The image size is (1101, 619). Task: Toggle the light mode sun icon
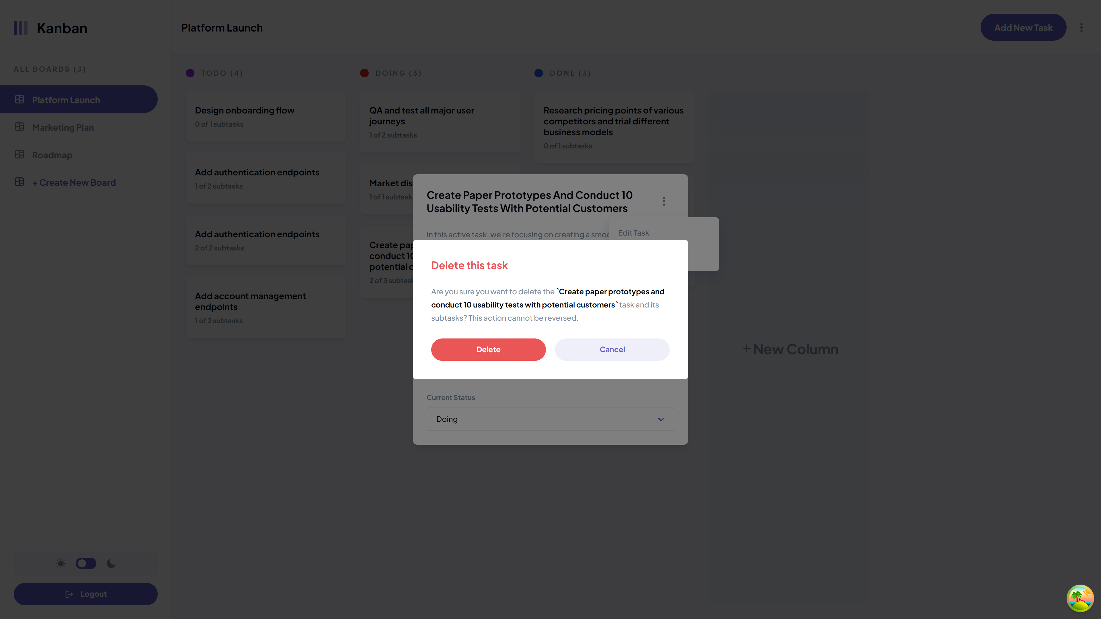tap(61, 563)
